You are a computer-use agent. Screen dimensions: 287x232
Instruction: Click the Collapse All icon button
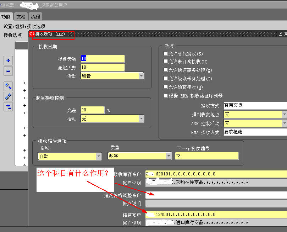8,107
